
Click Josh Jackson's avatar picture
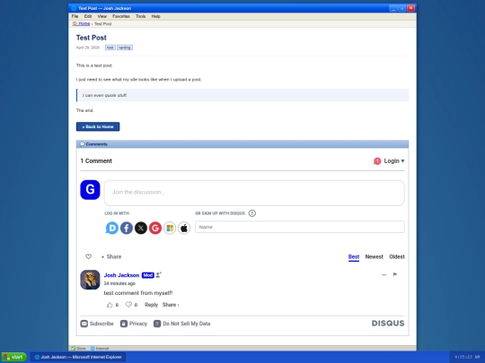pos(90,280)
